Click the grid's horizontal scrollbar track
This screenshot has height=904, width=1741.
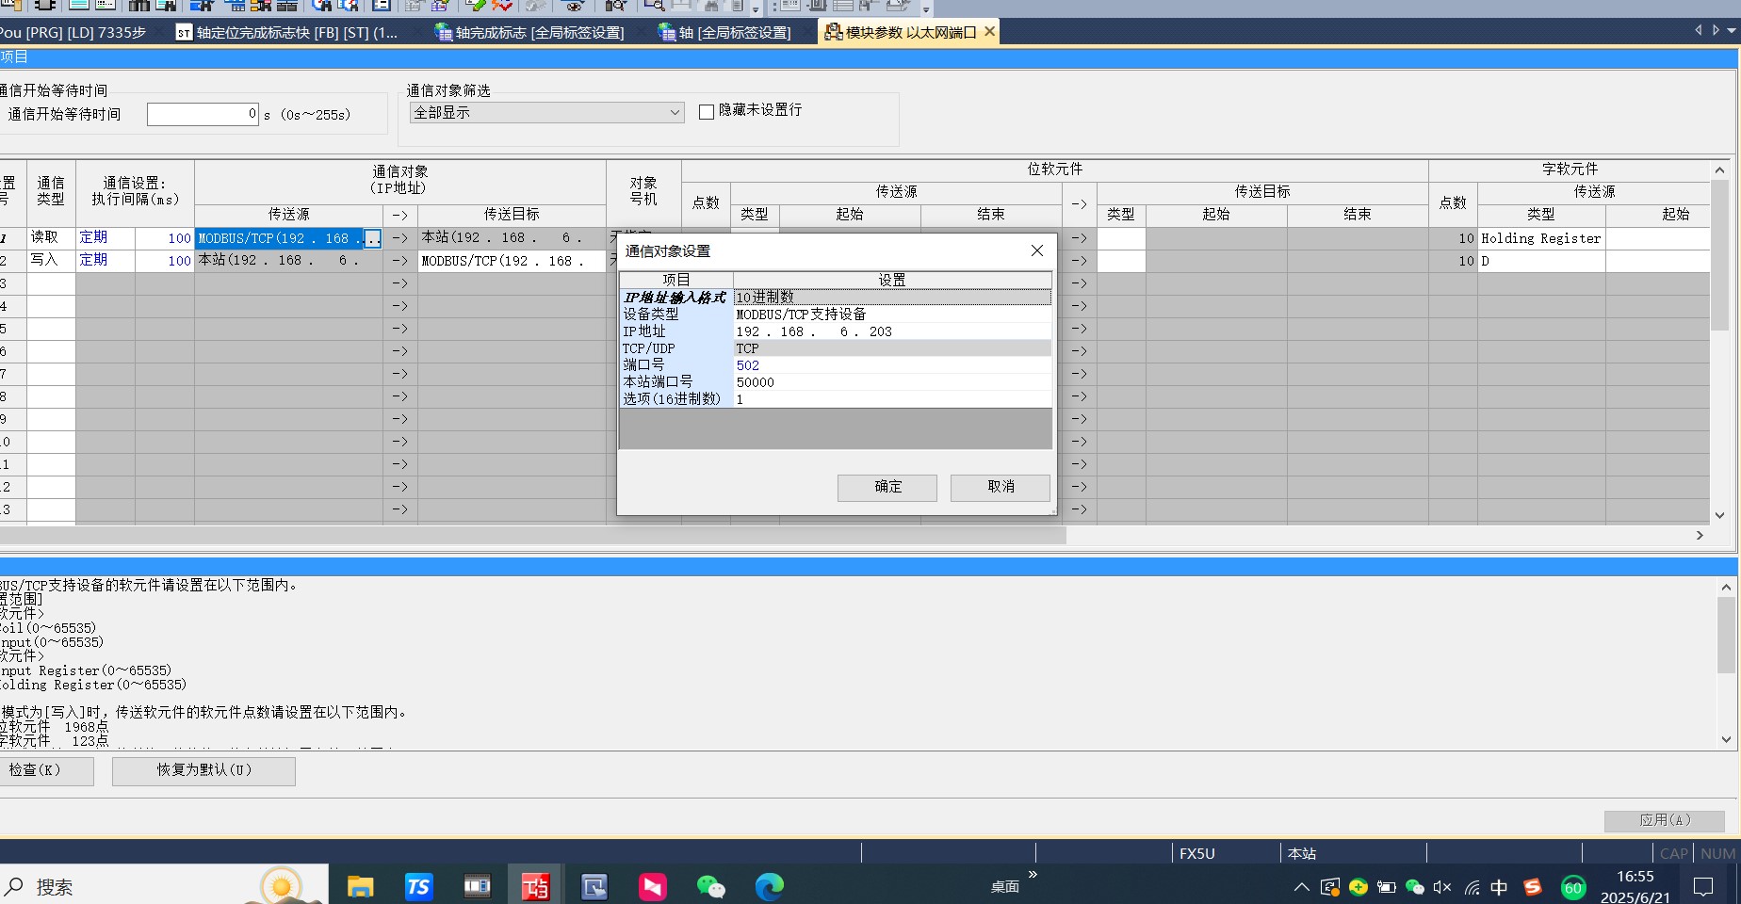click(x=1366, y=535)
